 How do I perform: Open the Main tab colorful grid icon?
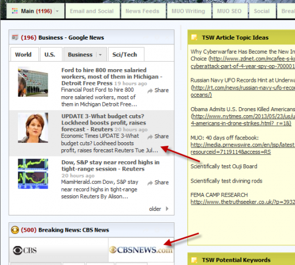(15, 11)
